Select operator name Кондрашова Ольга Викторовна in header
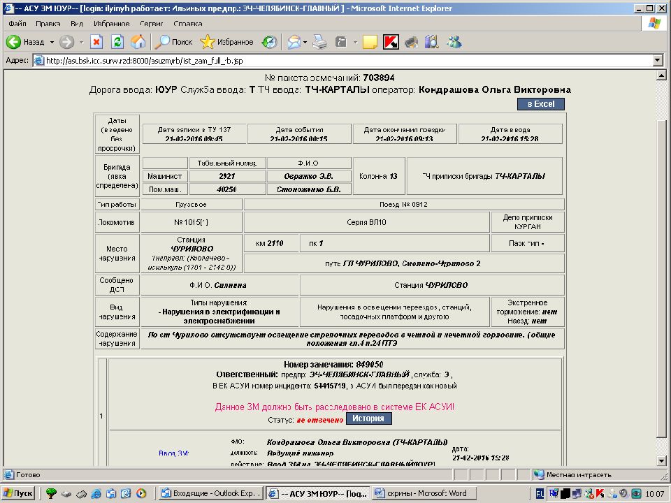This screenshot has width=671, height=503. point(495,90)
